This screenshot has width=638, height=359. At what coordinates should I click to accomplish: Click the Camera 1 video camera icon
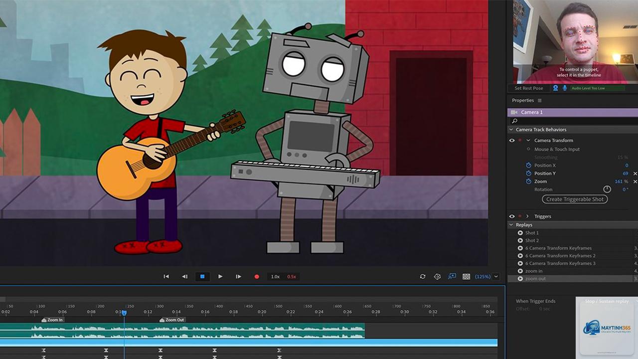[514, 112]
